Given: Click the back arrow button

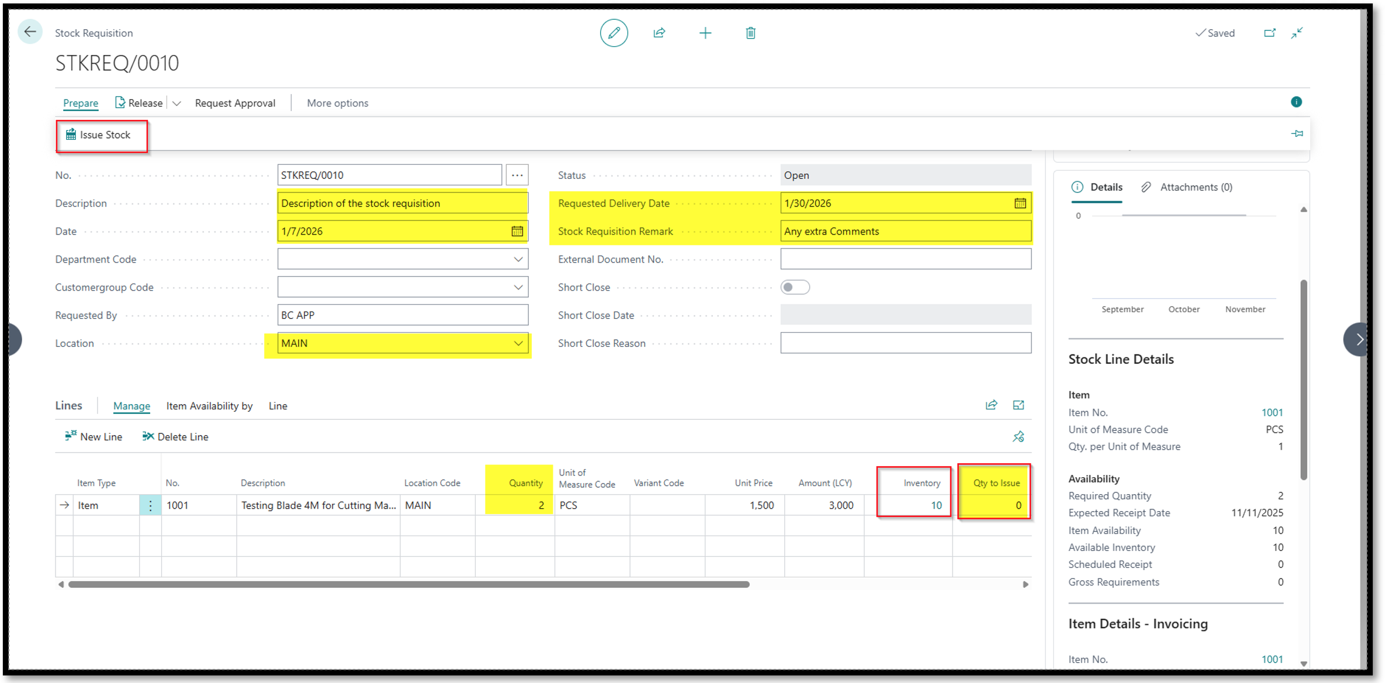Looking at the screenshot, I should pos(30,32).
